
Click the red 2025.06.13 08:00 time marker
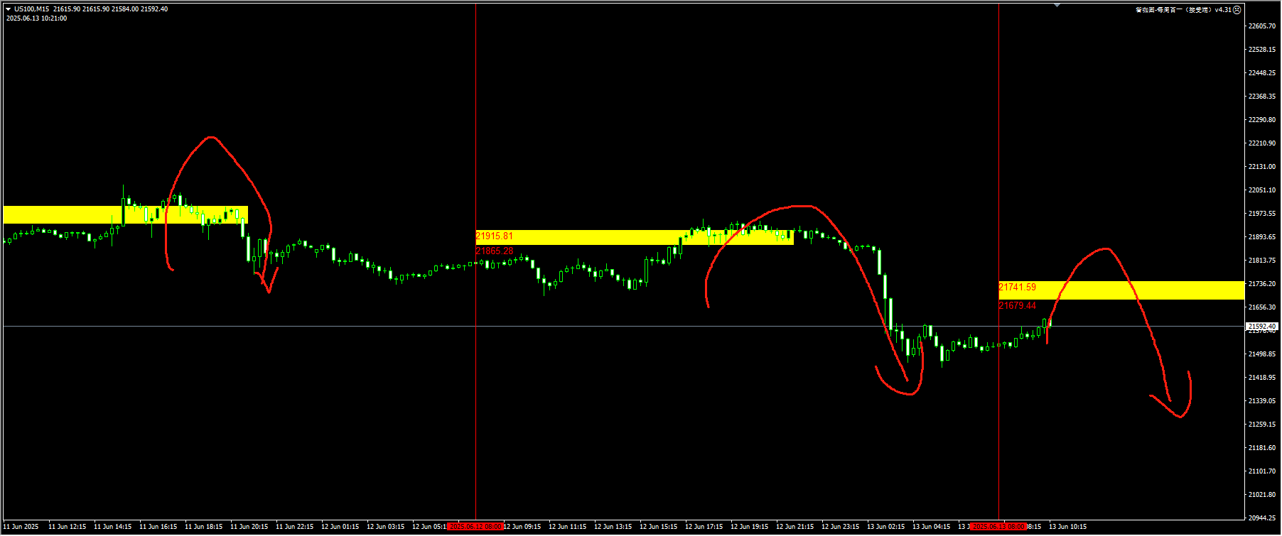point(998,527)
